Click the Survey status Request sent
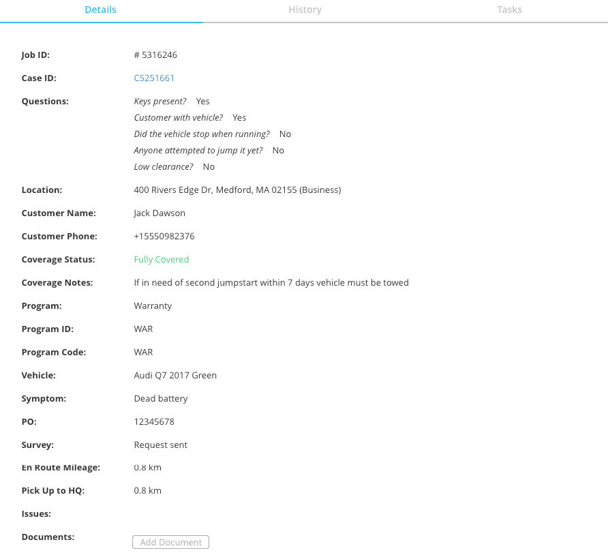Image resolution: width=608 pixels, height=555 pixels. coord(160,445)
